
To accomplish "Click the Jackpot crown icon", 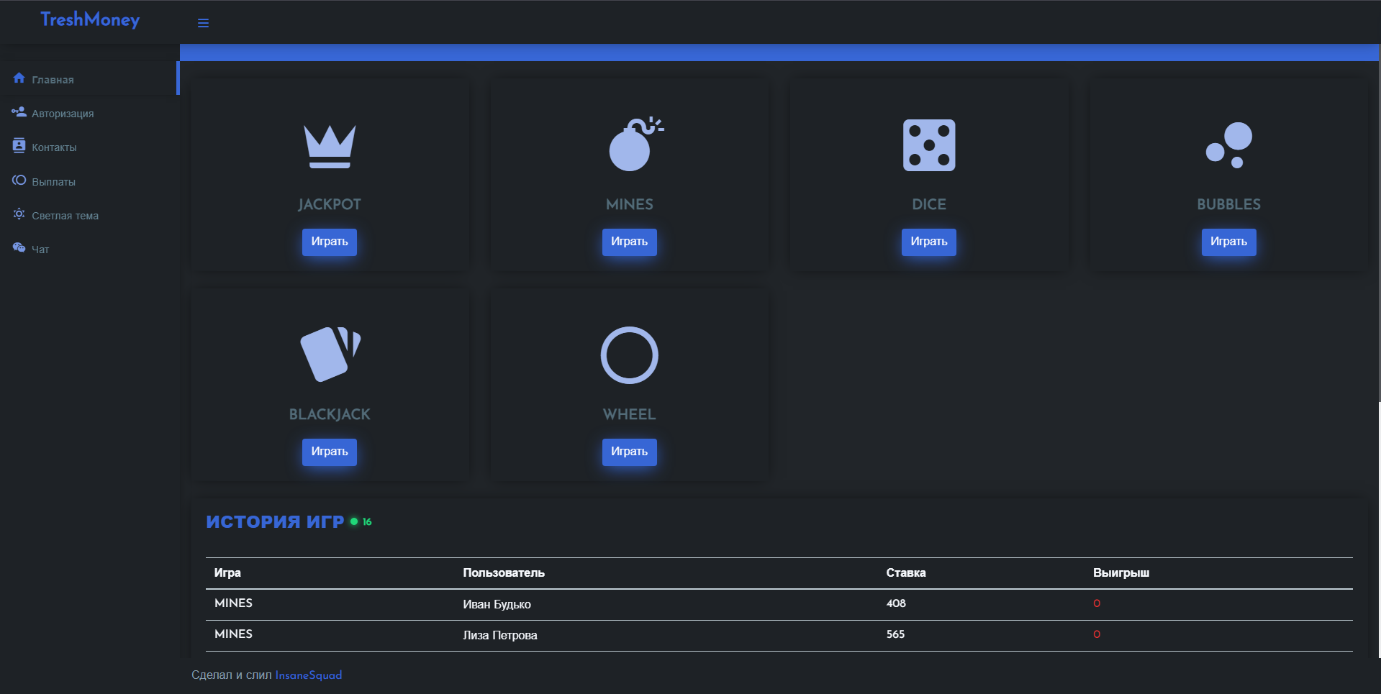I will [x=330, y=146].
